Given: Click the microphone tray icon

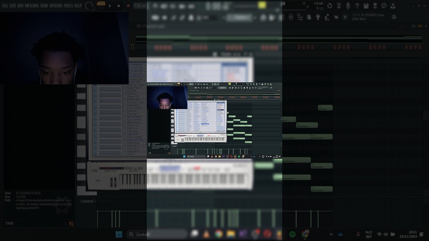Looking at the screenshot, I should [x=358, y=234].
